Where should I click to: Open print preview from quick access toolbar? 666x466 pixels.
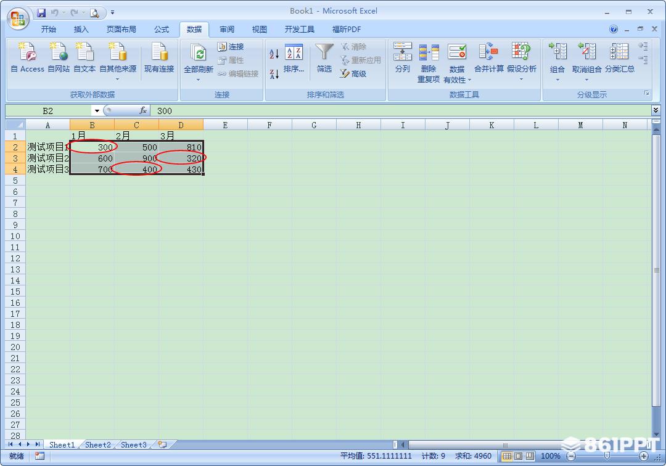[94, 13]
